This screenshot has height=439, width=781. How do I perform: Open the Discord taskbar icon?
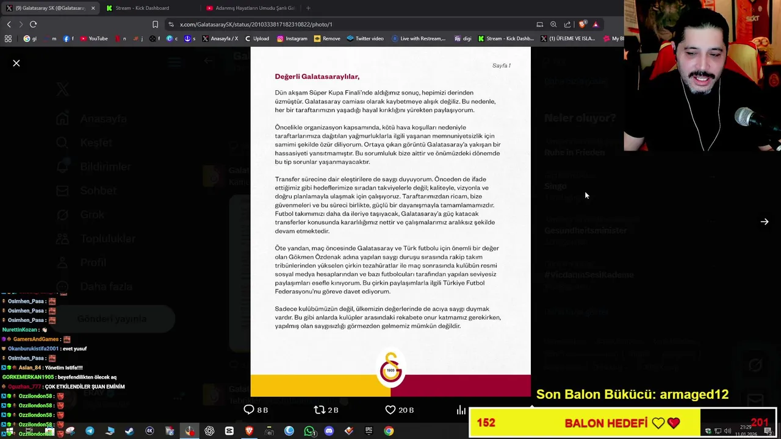(329, 431)
